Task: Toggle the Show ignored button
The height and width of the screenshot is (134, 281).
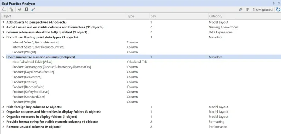Action: 262,9
